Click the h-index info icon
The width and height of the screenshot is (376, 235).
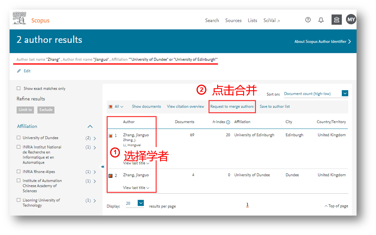(x=228, y=122)
